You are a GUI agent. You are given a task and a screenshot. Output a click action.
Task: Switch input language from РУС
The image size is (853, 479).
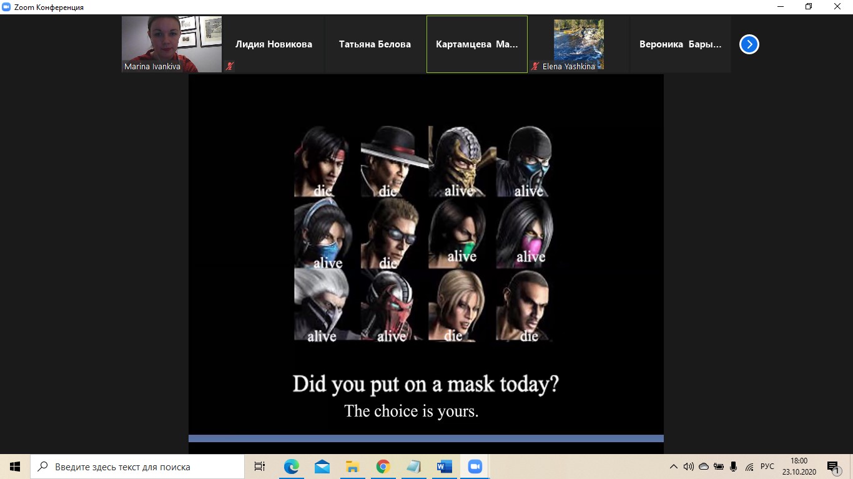767,467
